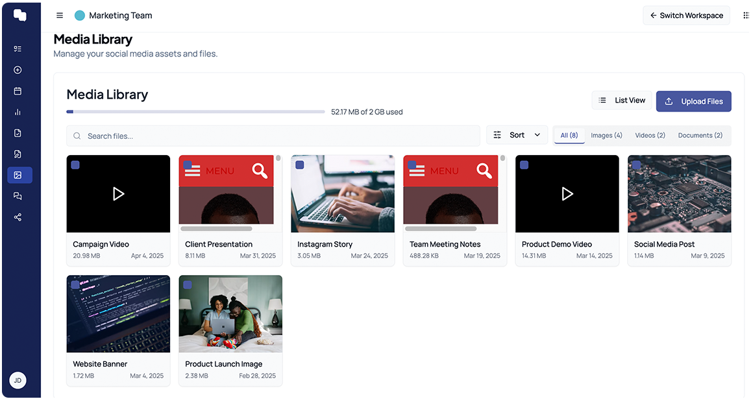Tick the Instagram Story checkbox
The height and width of the screenshot is (399, 751).
point(300,165)
